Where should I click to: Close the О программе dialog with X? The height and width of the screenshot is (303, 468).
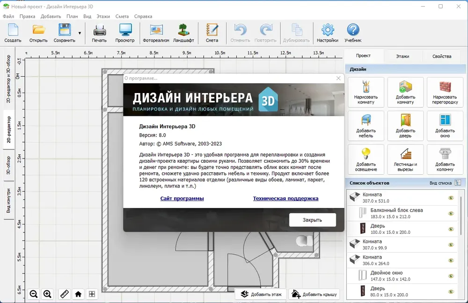point(338,78)
